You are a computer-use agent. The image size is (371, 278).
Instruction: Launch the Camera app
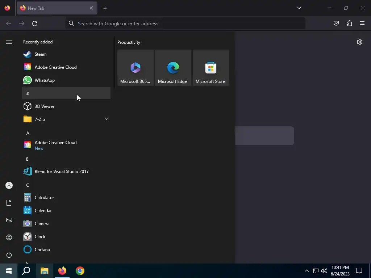tap(66, 223)
